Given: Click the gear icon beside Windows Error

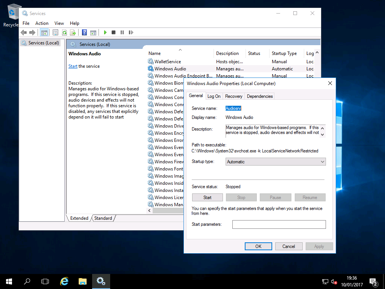Looking at the screenshot, I should pyautogui.click(x=150, y=140).
